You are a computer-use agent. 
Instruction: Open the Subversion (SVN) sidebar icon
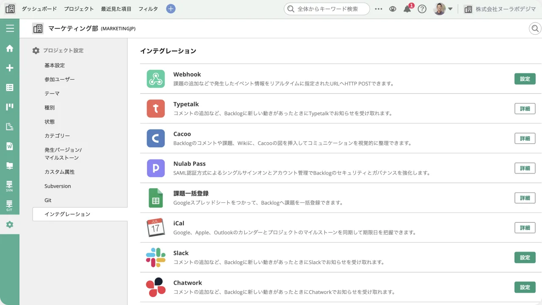(10, 186)
